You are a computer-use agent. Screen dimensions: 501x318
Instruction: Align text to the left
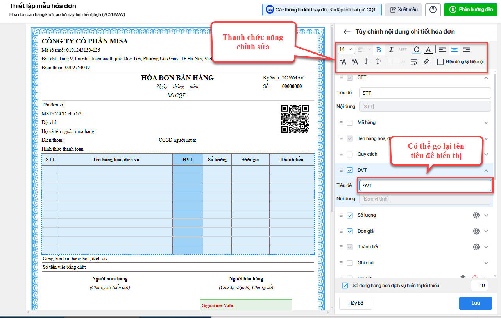click(442, 50)
